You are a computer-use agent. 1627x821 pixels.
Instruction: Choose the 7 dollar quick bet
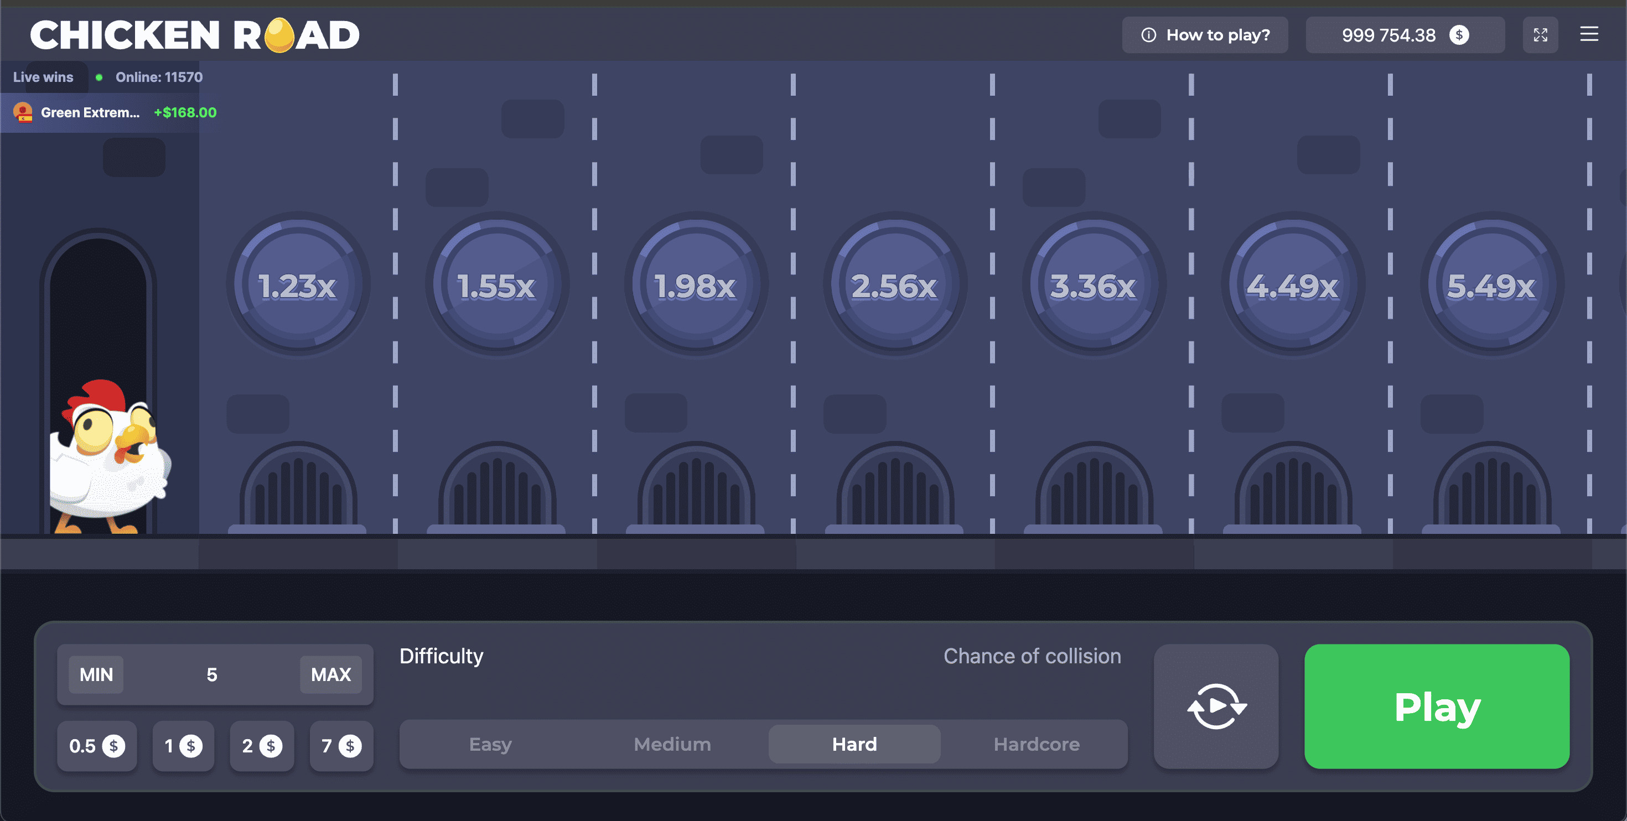341,746
